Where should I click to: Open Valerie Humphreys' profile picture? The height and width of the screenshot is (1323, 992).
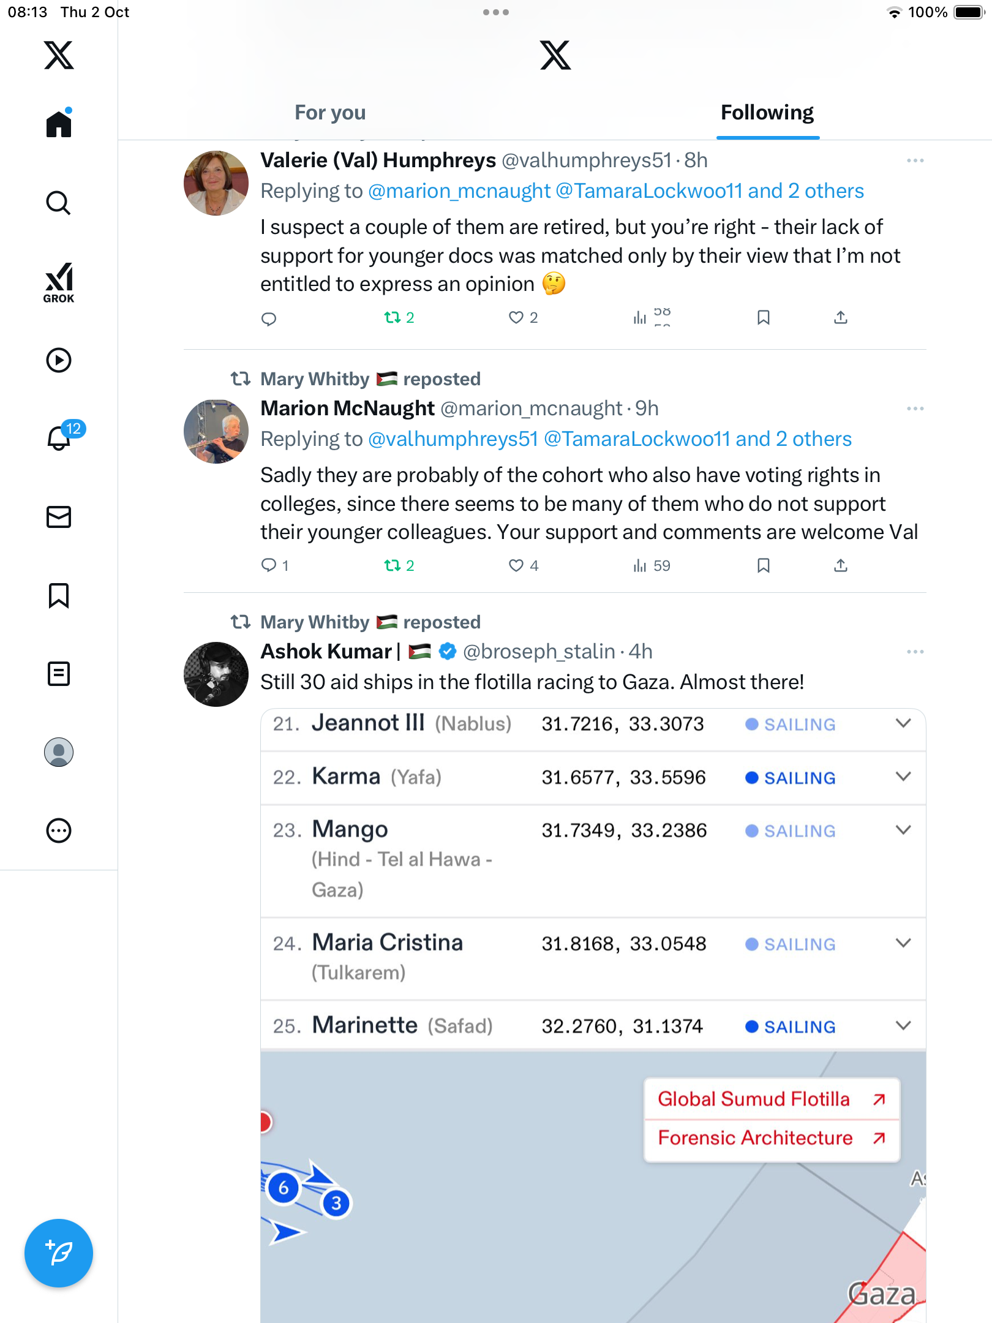(216, 183)
